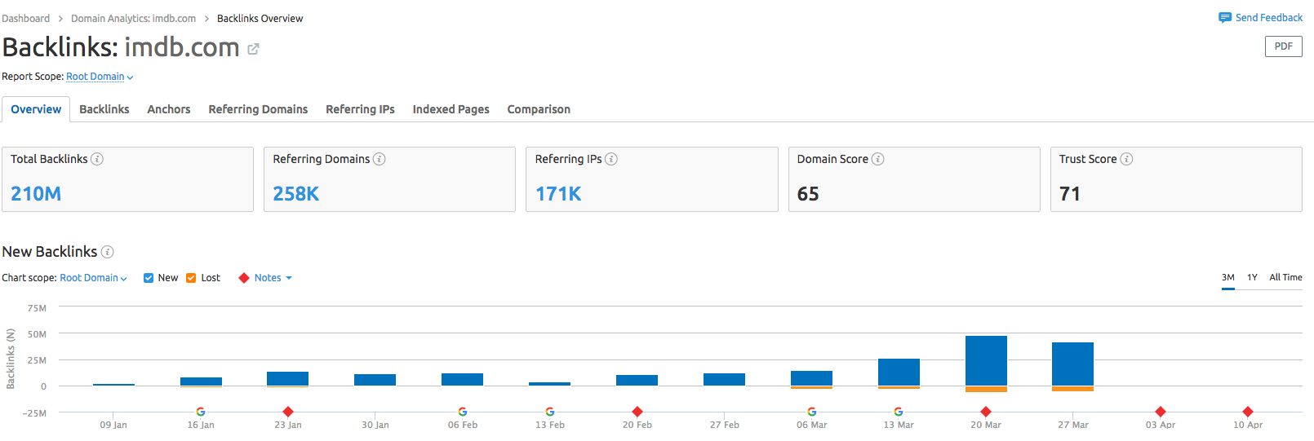Open the 171K referring IPs value
The width and height of the screenshot is (1314, 441).
pyautogui.click(x=558, y=194)
